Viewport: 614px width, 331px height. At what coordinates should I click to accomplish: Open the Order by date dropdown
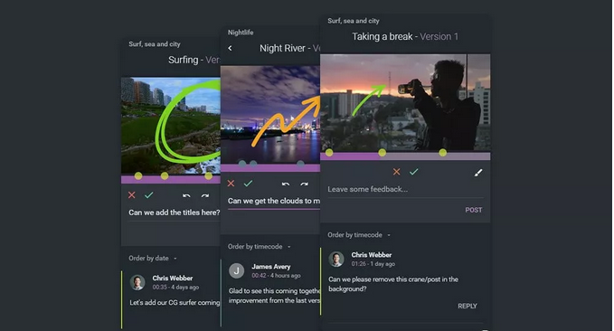(153, 258)
